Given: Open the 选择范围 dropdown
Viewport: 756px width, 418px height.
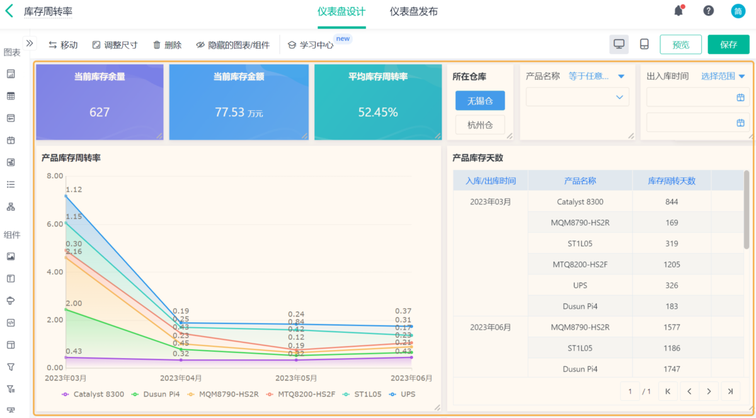Looking at the screenshot, I should point(723,76).
